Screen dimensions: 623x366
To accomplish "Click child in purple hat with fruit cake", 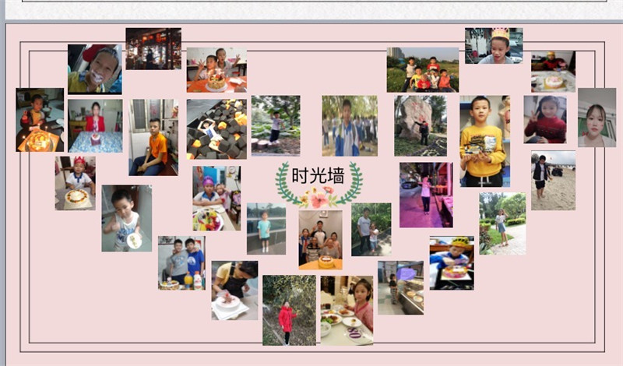I will pos(216,199).
